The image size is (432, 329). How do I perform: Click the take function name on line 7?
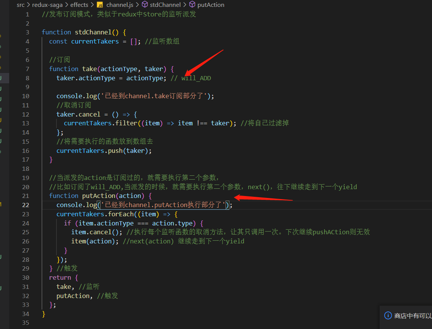click(x=89, y=69)
